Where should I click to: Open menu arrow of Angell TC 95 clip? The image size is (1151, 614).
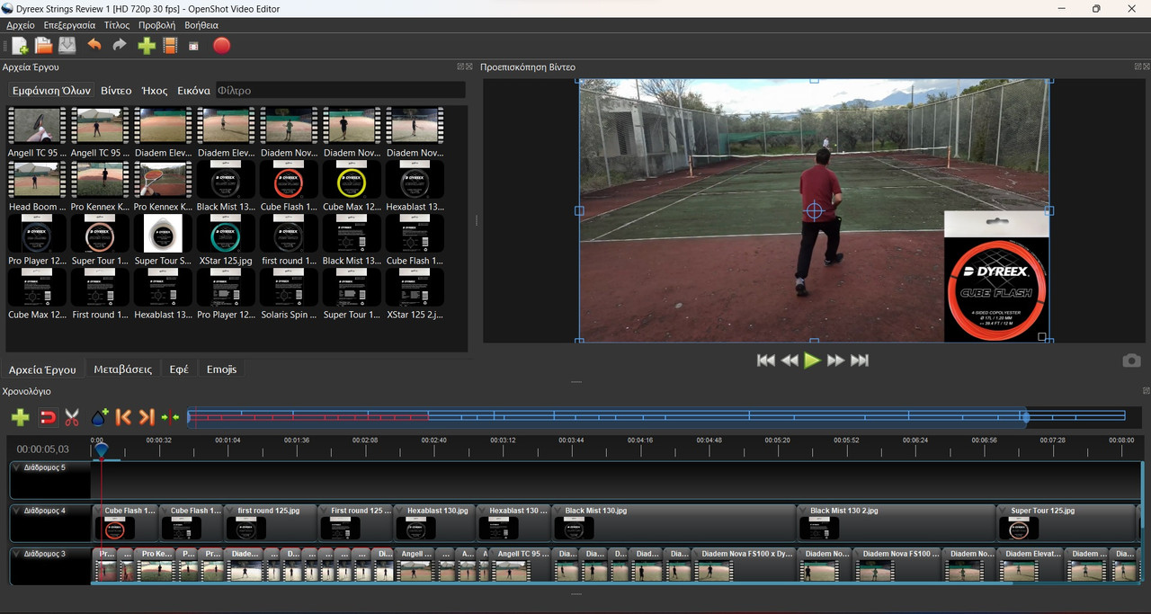494,554
